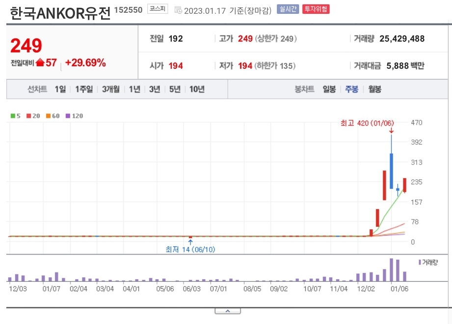Click the 06/03 date axis label
This screenshot has height=324, width=452.
pos(192,289)
